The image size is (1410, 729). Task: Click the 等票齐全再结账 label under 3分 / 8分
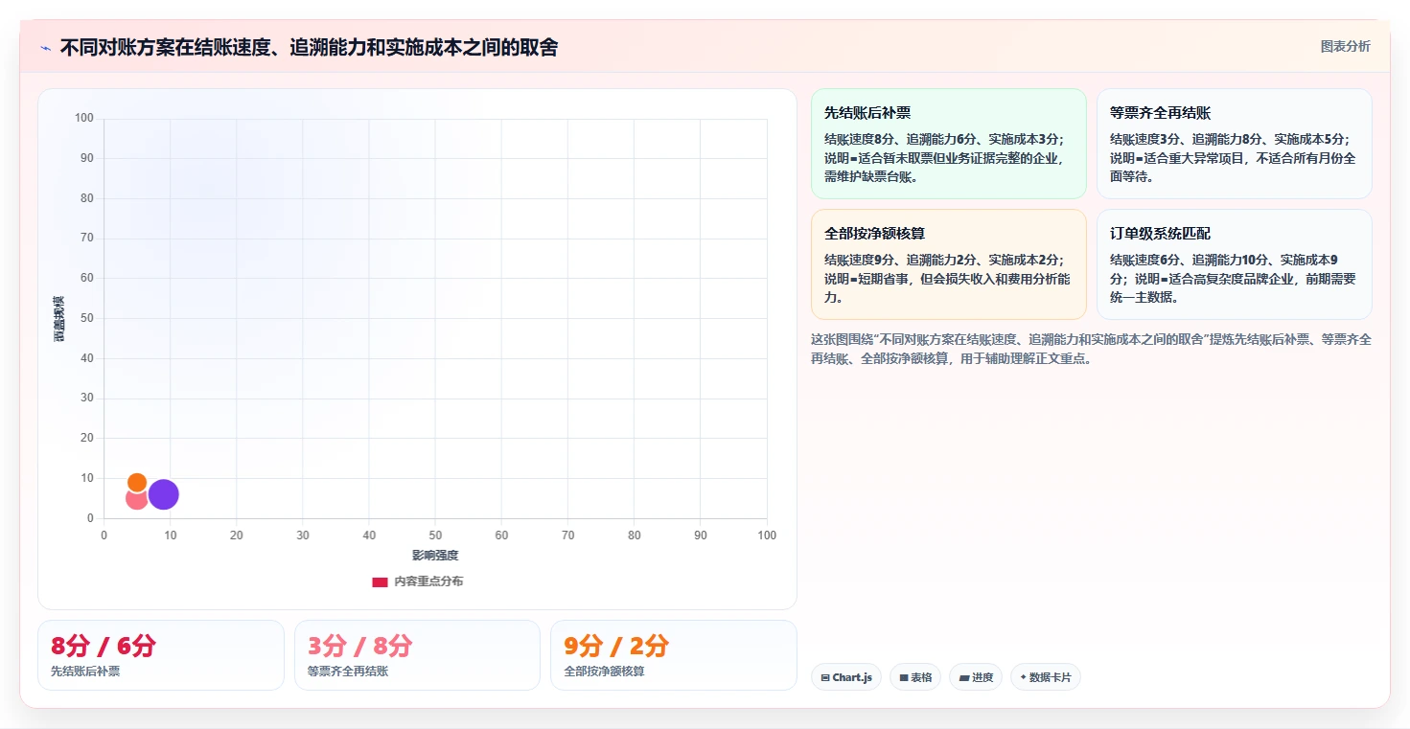tap(348, 672)
